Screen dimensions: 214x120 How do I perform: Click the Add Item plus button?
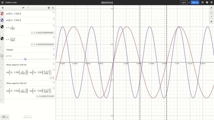point(3,8)
